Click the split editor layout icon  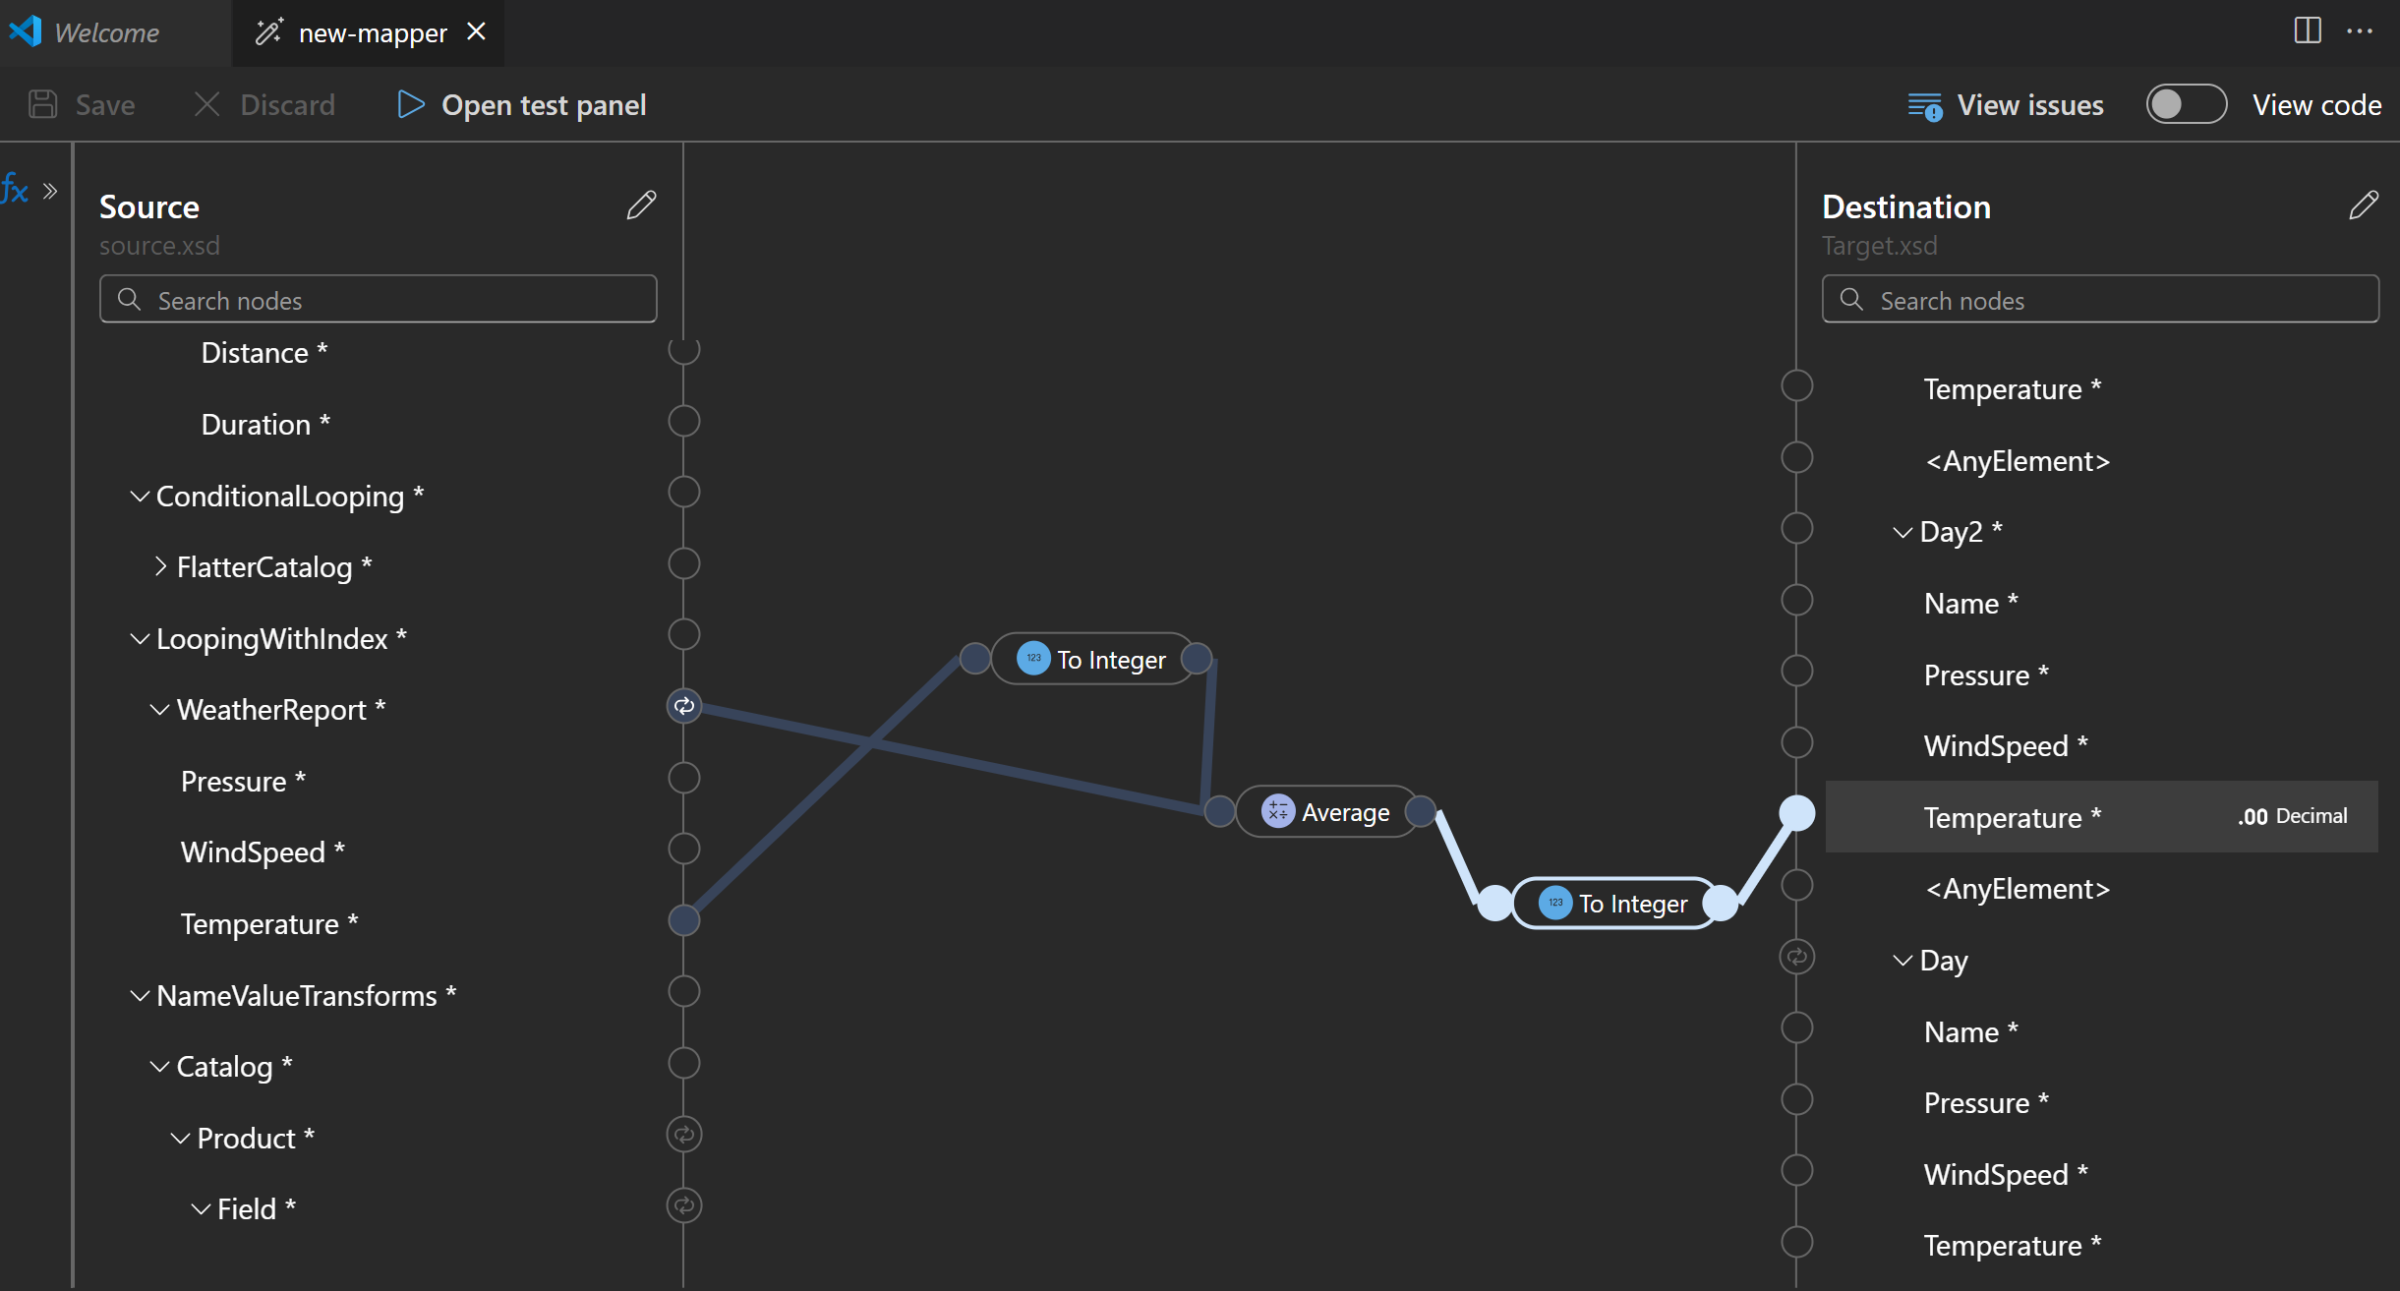tap(2308, 30)
